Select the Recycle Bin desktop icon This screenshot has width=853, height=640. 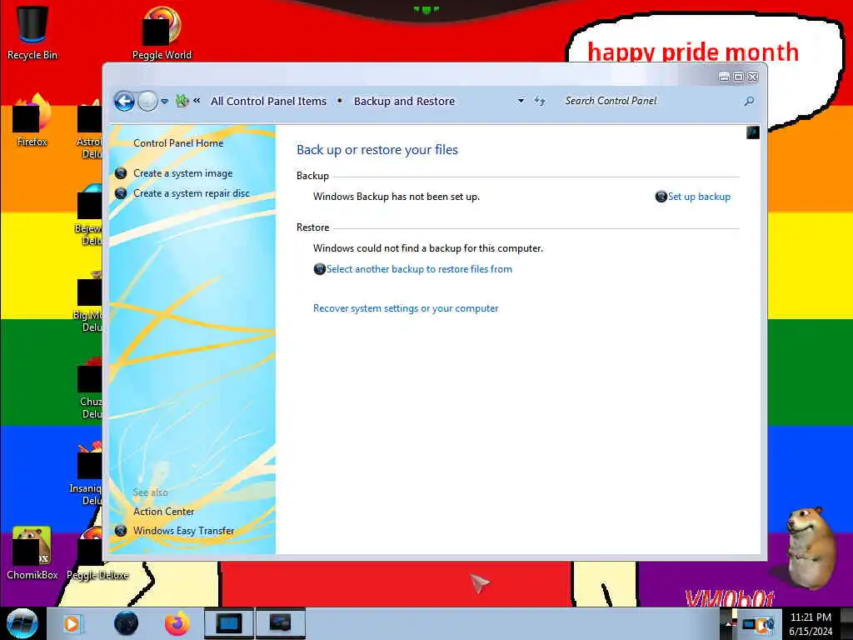point(32,32)
